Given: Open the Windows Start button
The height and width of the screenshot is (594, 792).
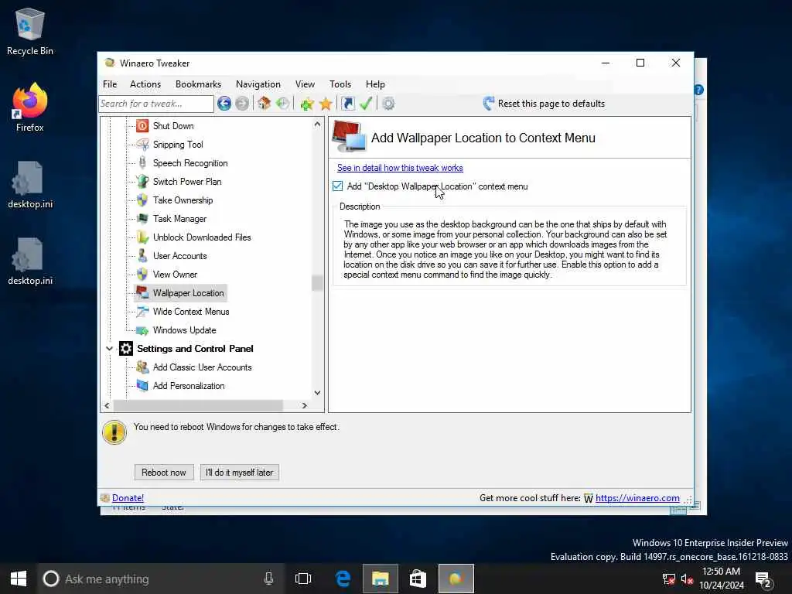Looking at the screenshot, I should [19, 579].
